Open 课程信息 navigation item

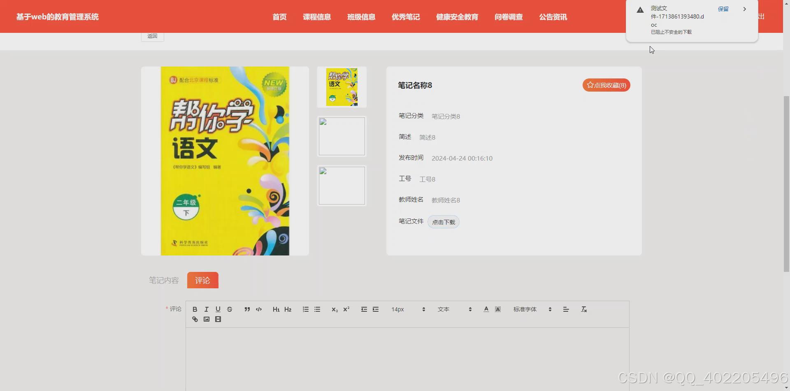317,17
